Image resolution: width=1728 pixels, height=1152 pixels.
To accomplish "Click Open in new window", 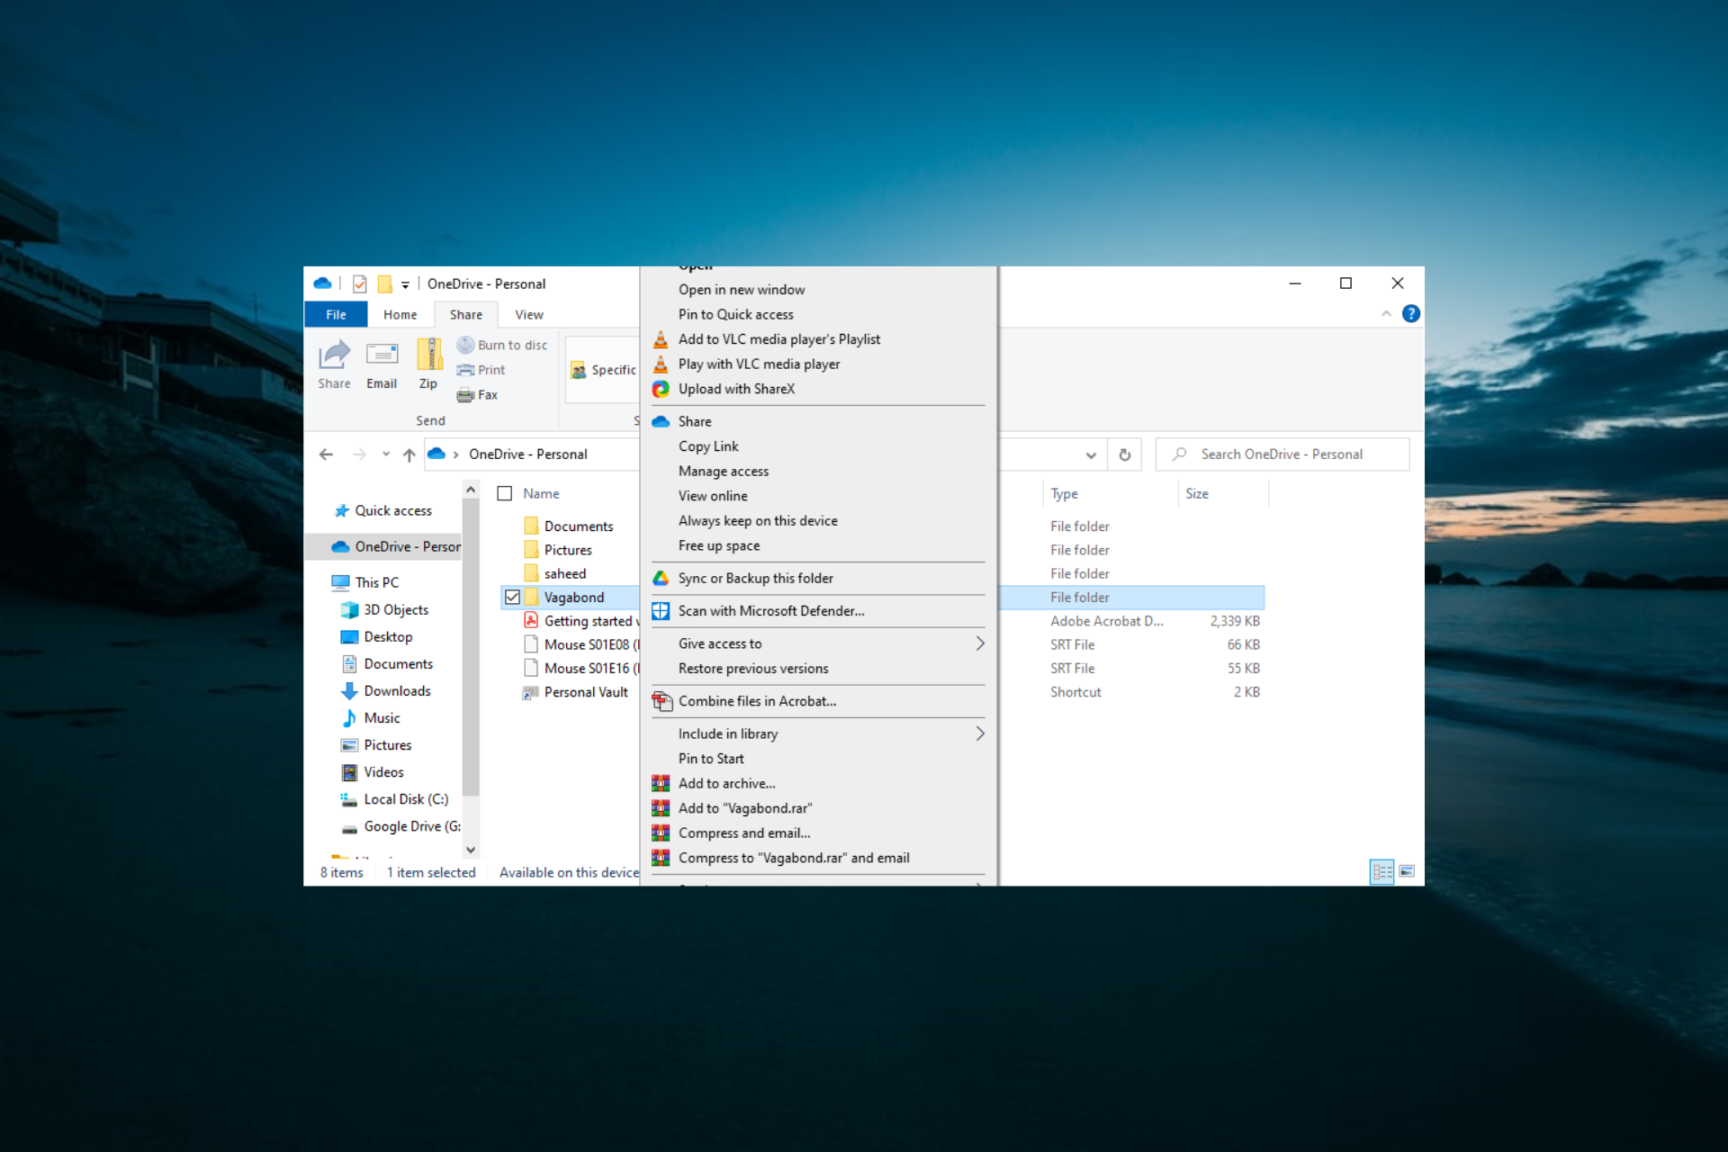I will click(x=742, y=290).
